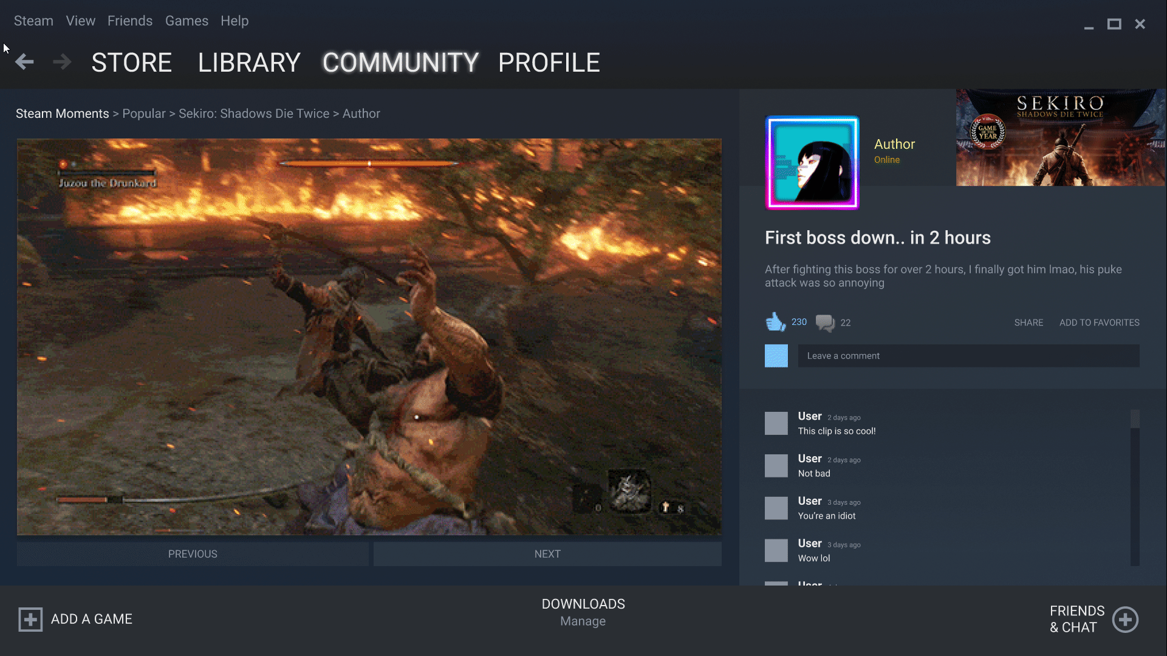Open User who wrote 'Wow lol'
The height and width of the screenshot is (656, 1167).
click(x=810, y=544)
